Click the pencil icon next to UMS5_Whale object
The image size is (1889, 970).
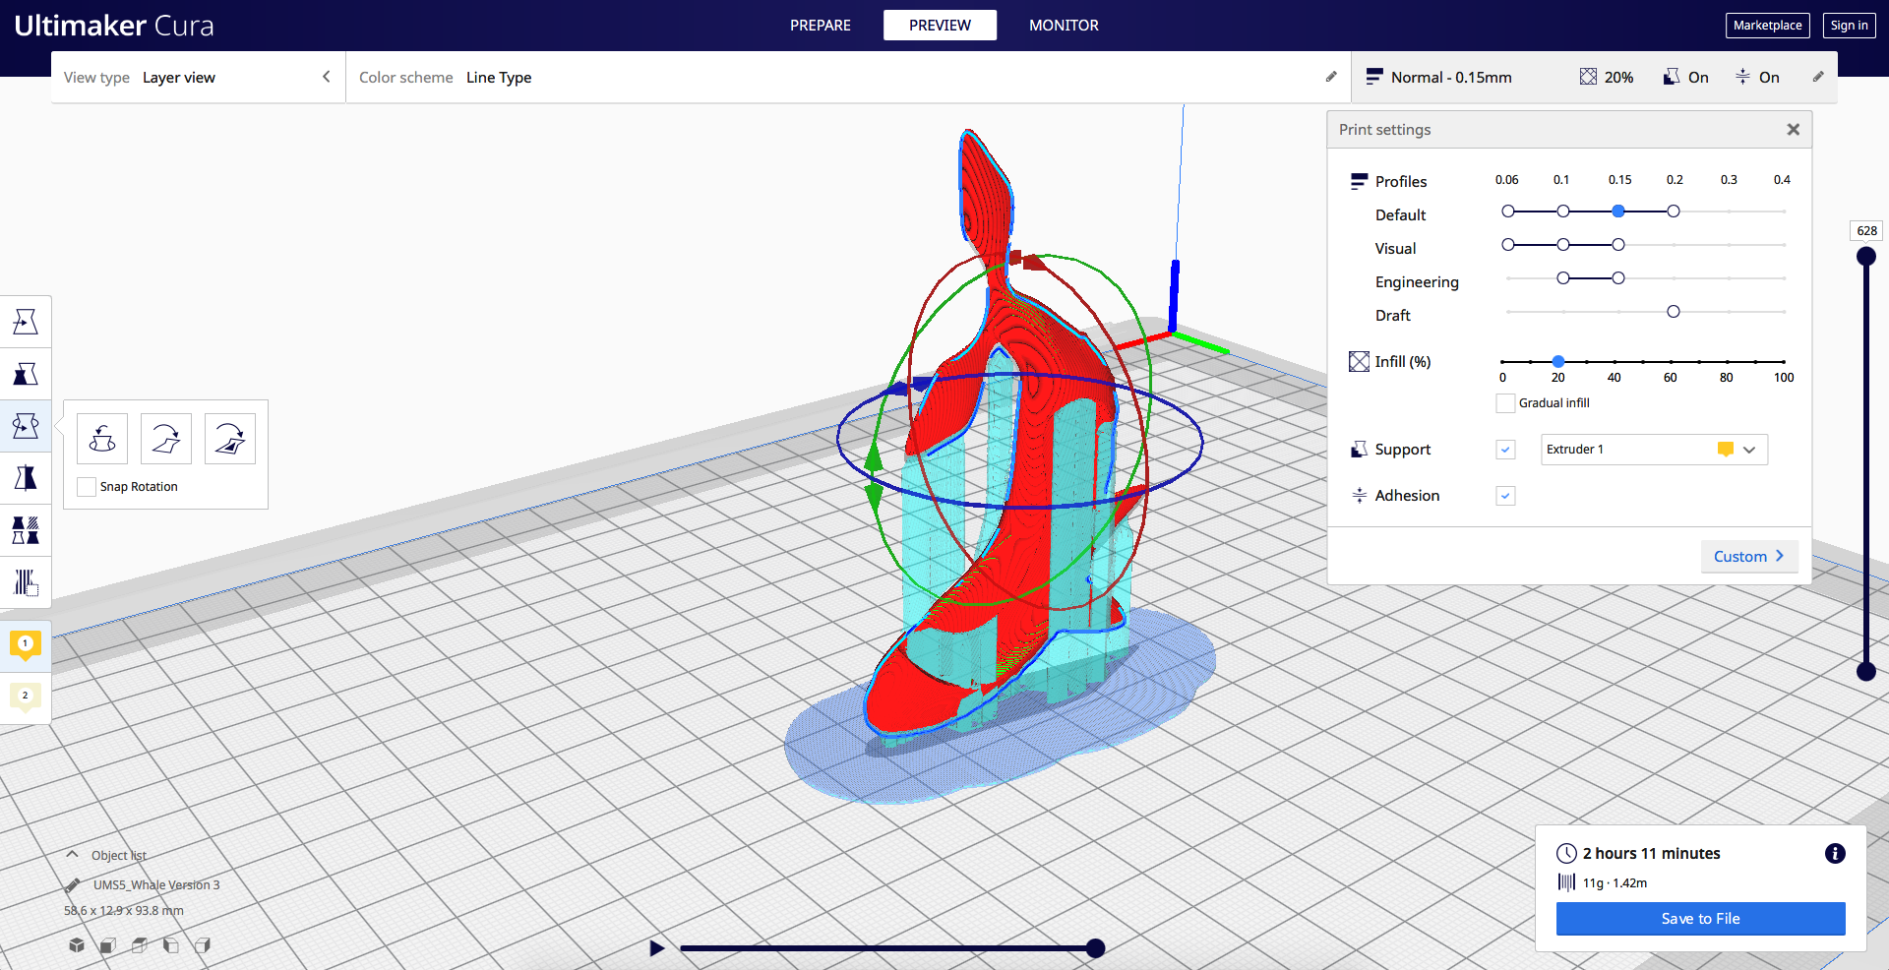pos(73,885)
